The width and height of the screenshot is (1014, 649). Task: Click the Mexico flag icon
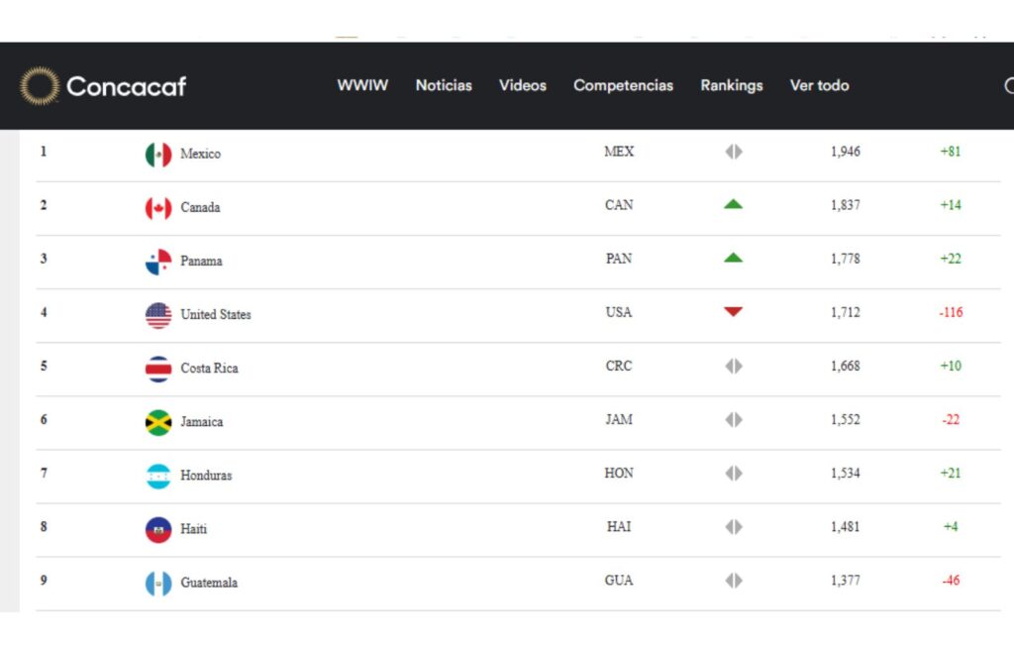[x=158, y=155]
